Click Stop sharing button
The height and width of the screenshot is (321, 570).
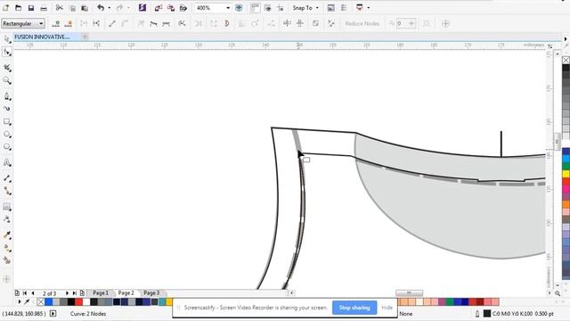(x=354, y=308)
